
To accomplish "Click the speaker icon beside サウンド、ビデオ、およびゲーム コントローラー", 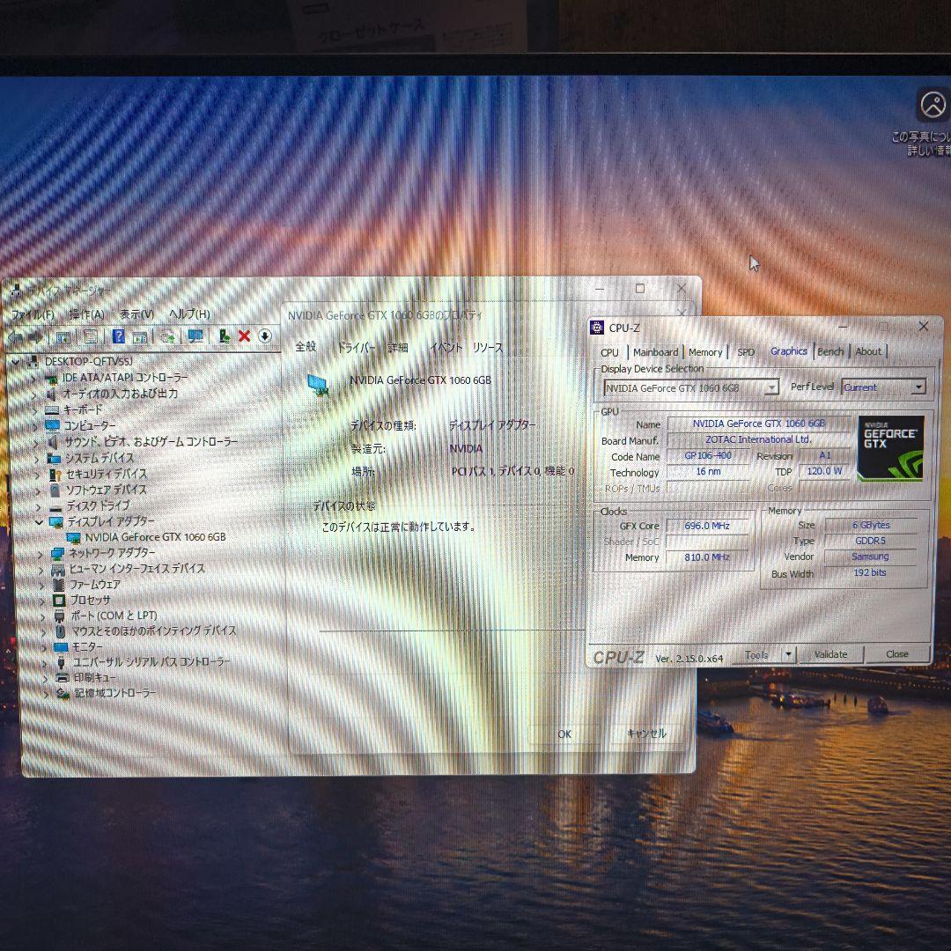I will pos(53,441).
